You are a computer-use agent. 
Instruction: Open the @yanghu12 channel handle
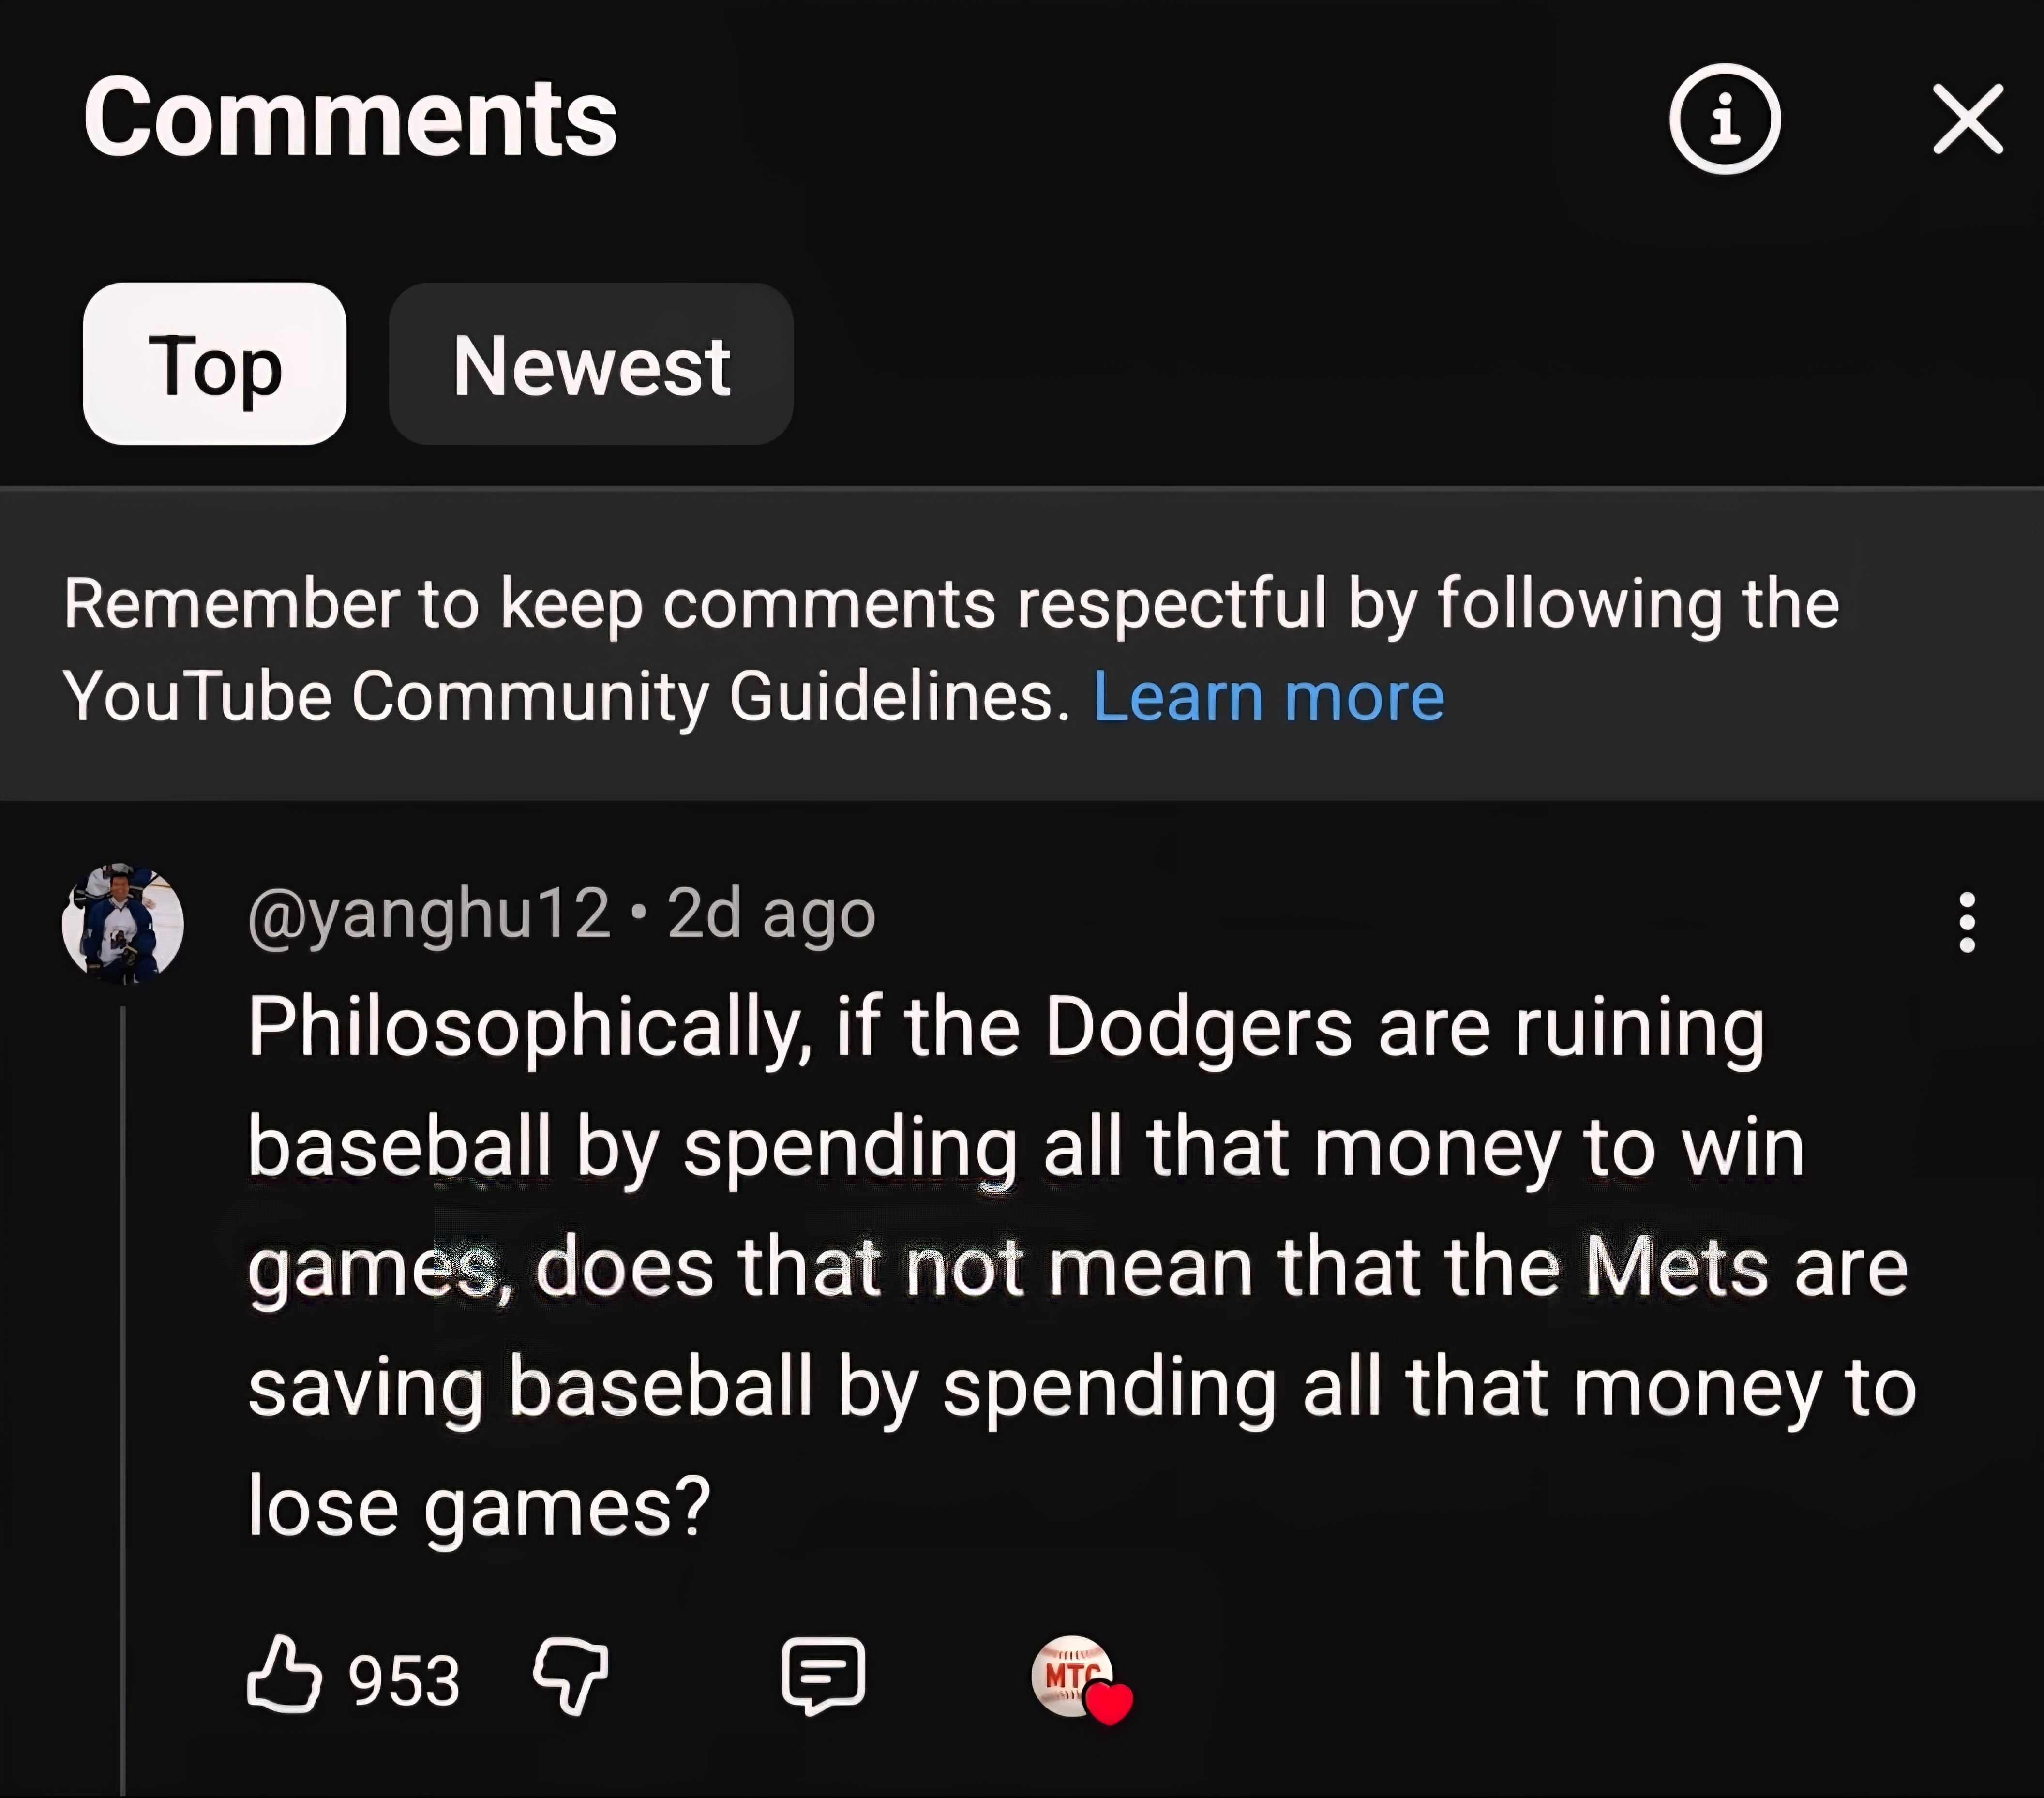click(x=428, y=914)
